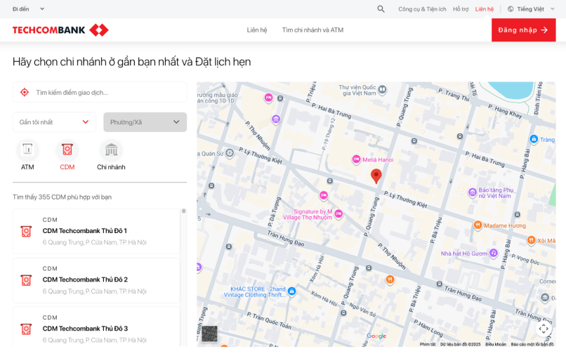
Task: Click Báo cáo một lỗi bản đồ link
Action: [x=532, y=344]
